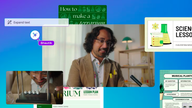Click the MY QUESTION box heading
Image resolution: width=192 pixels, height=108 pixels.
pos(170,81)
